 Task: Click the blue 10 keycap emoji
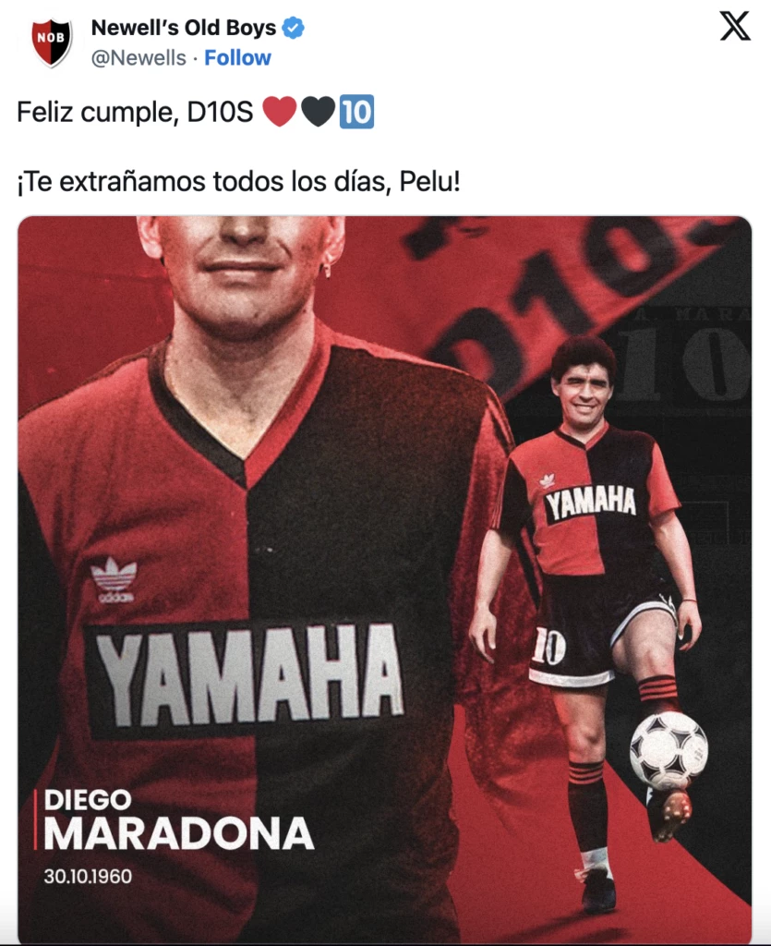tap(356, 112)
